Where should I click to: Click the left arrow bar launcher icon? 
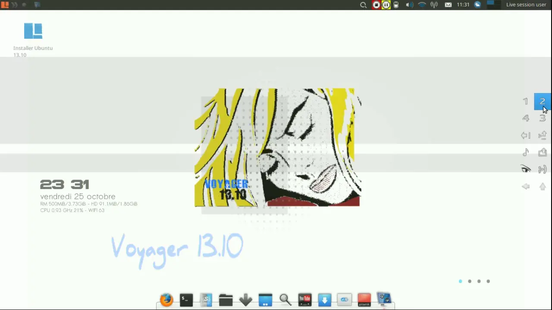[x=525, y=135]
